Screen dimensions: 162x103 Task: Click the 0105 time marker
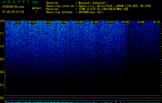[x=79, y=22]
